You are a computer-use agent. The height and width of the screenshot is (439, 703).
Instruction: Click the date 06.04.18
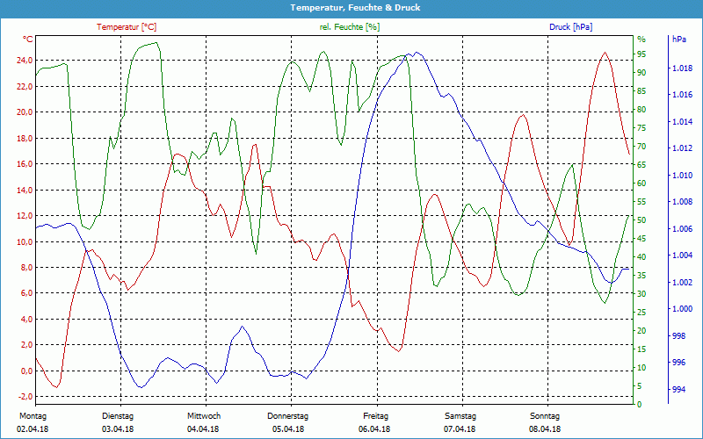pos(374,429)
